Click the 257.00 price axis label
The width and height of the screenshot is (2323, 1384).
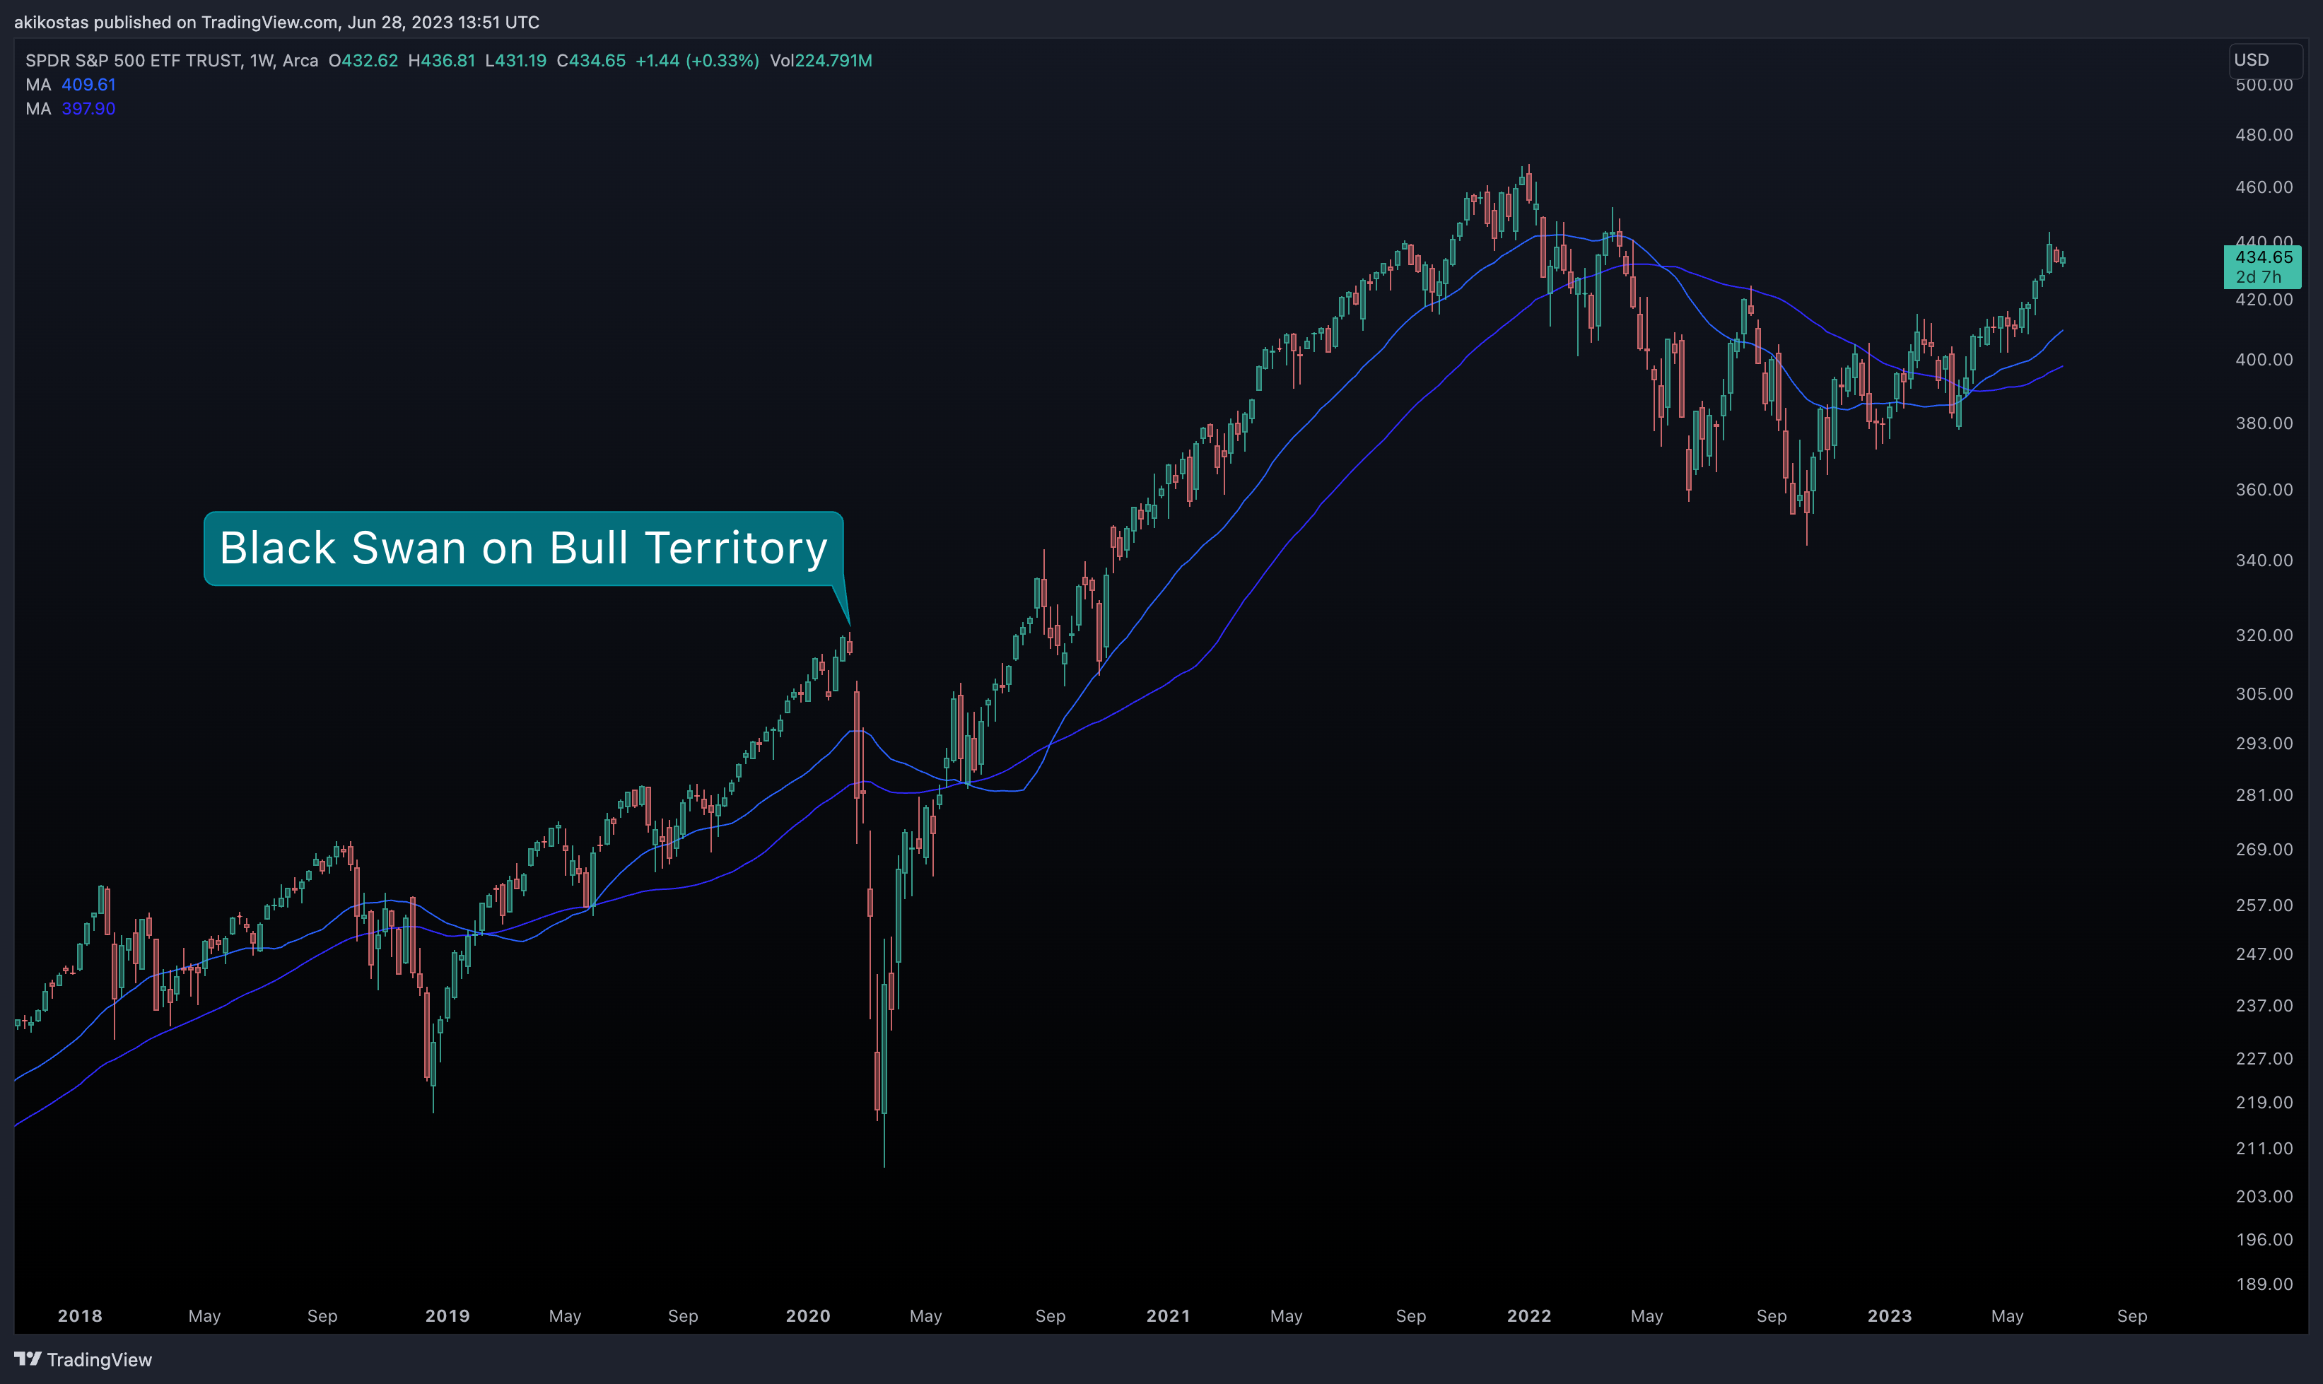(x=2264, y=905)
